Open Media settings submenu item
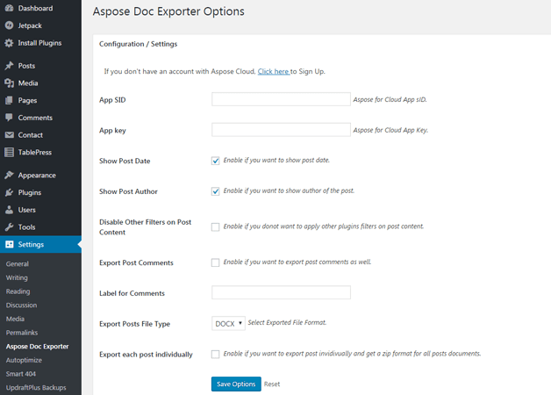The height and width of the screenshot is (395, 551). coord(15,319)
